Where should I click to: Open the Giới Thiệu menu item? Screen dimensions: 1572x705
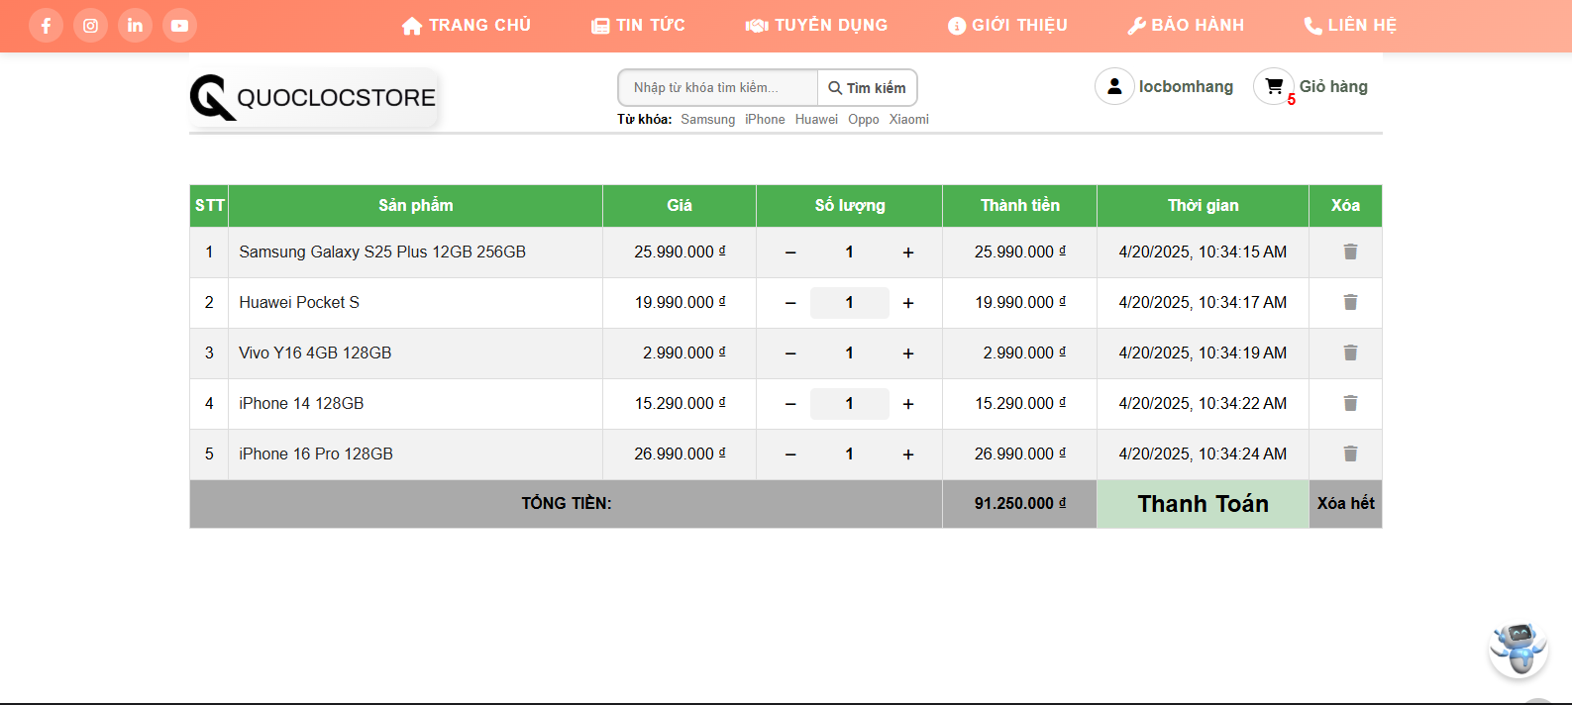pos(1007,26)
